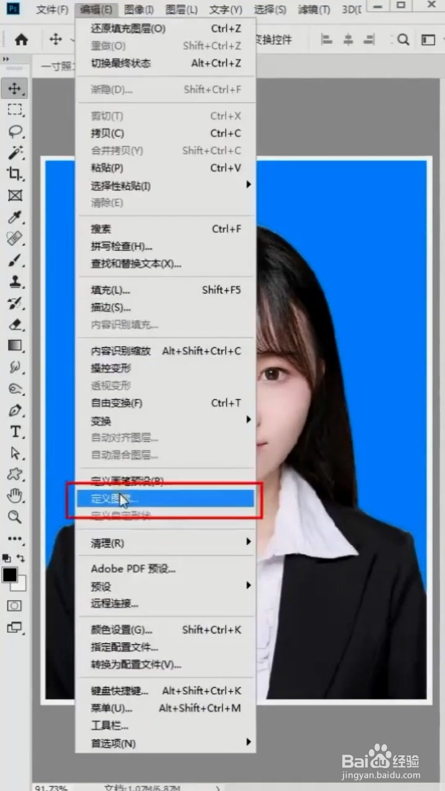
Task: Toggle Quick Mask mode
Action: tap(15, 606)
